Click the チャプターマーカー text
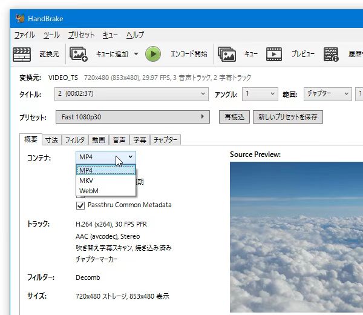 tap(97, 259)
